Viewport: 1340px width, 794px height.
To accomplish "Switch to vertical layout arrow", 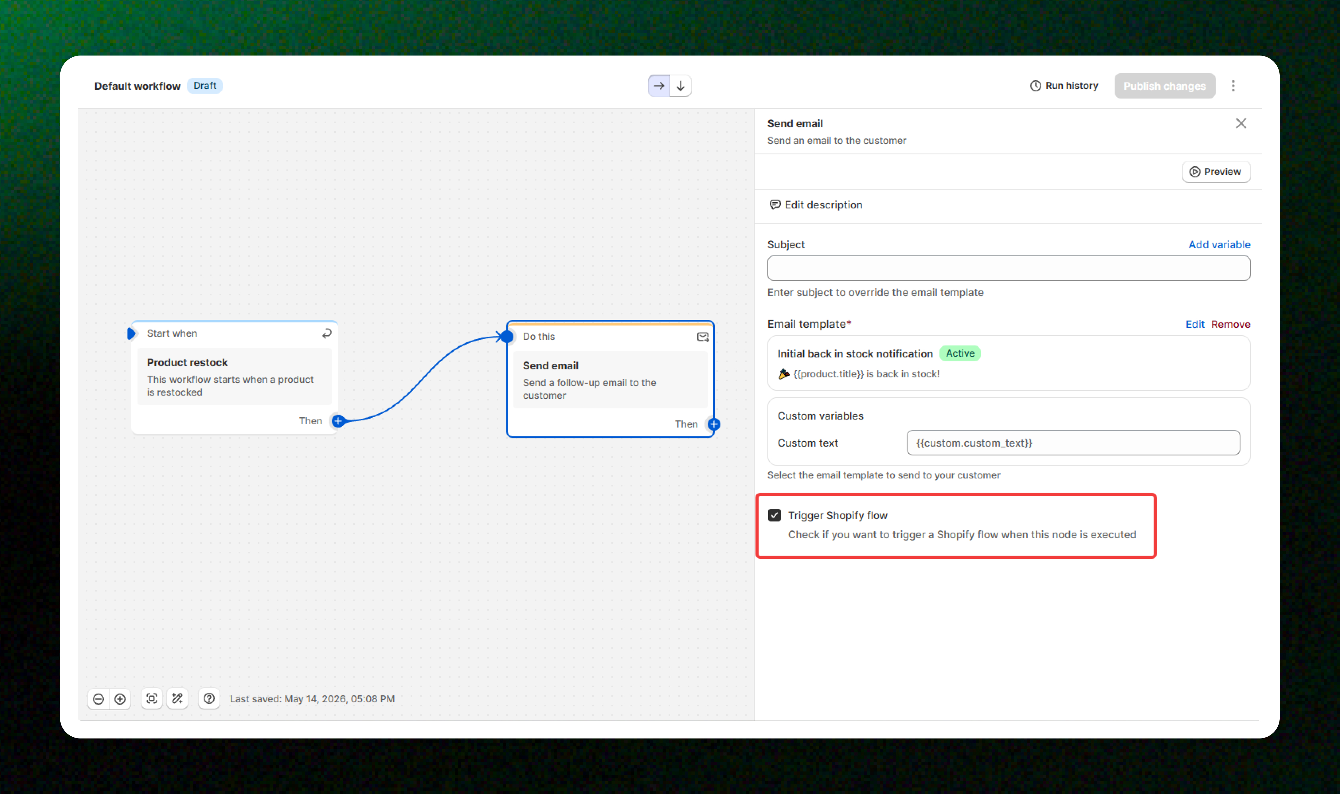I will pyautogui.click(x=680, y=86).
